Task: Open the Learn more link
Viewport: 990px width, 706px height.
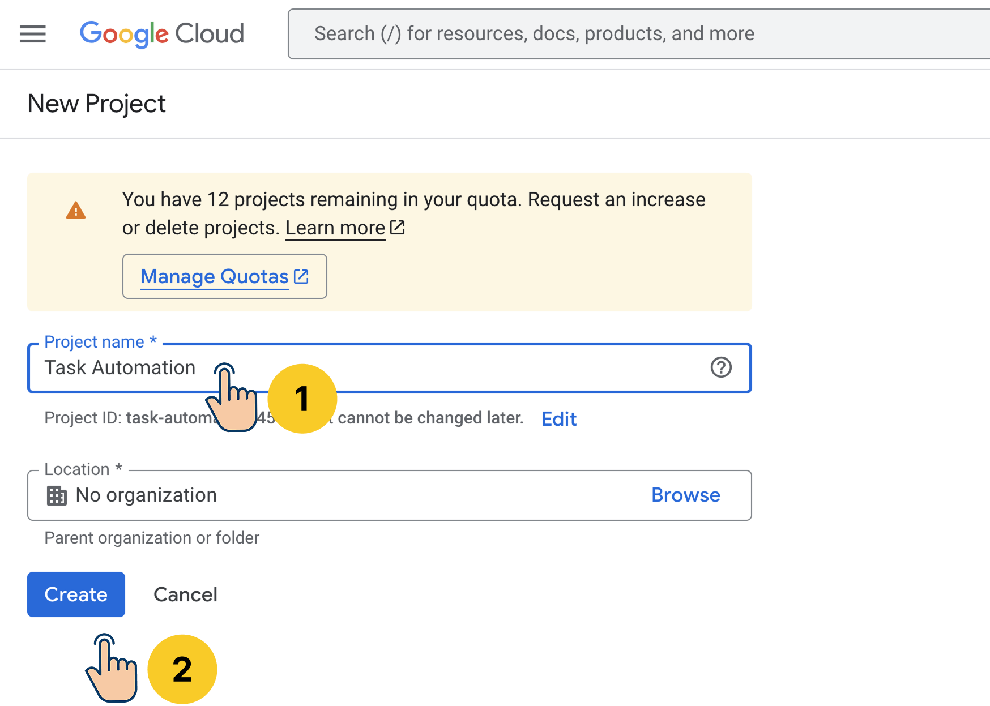Action: [x=345, y=228]
